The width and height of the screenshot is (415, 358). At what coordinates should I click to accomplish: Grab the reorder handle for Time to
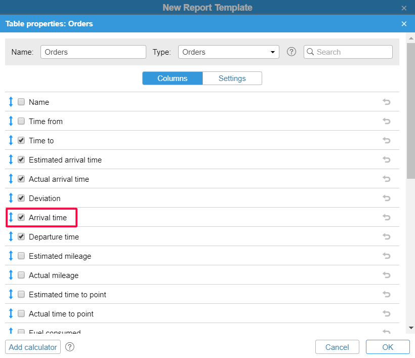tap(11, 140)
